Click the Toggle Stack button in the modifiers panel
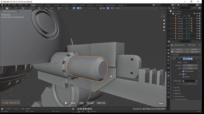The width and height of the screenshot is (204, 114). click(193, 52)
